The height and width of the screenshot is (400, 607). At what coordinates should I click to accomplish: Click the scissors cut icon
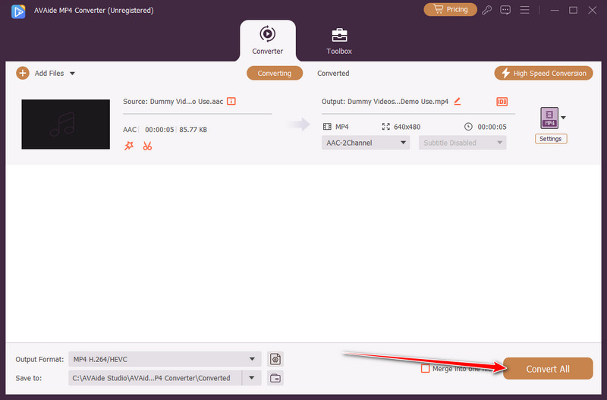[147, 146]
